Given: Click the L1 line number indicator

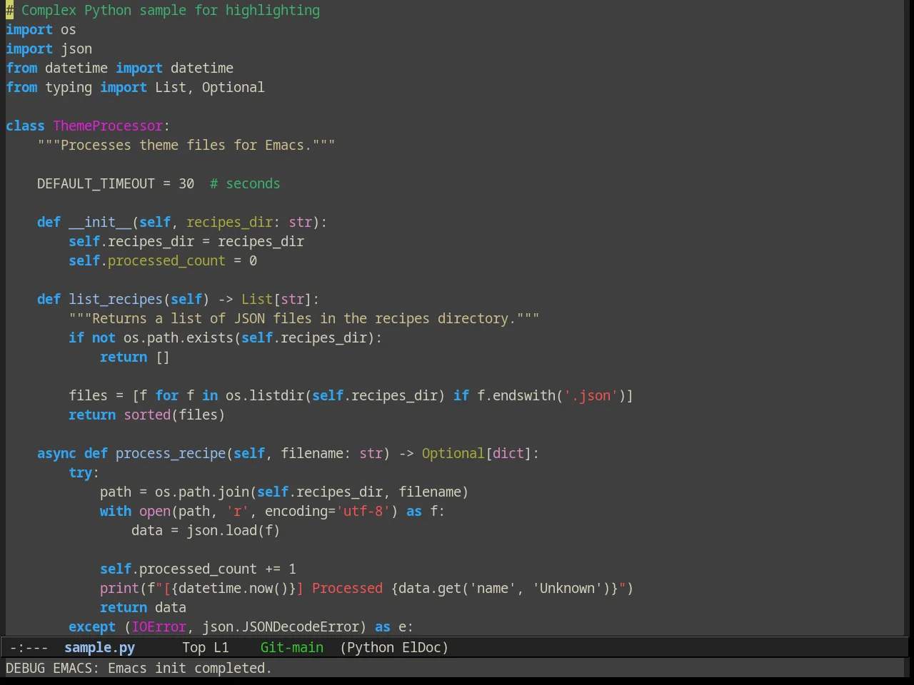Looking at the screenshot, I should click(221, 647).
